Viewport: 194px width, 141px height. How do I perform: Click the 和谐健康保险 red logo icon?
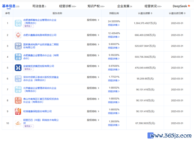[18, 111]
